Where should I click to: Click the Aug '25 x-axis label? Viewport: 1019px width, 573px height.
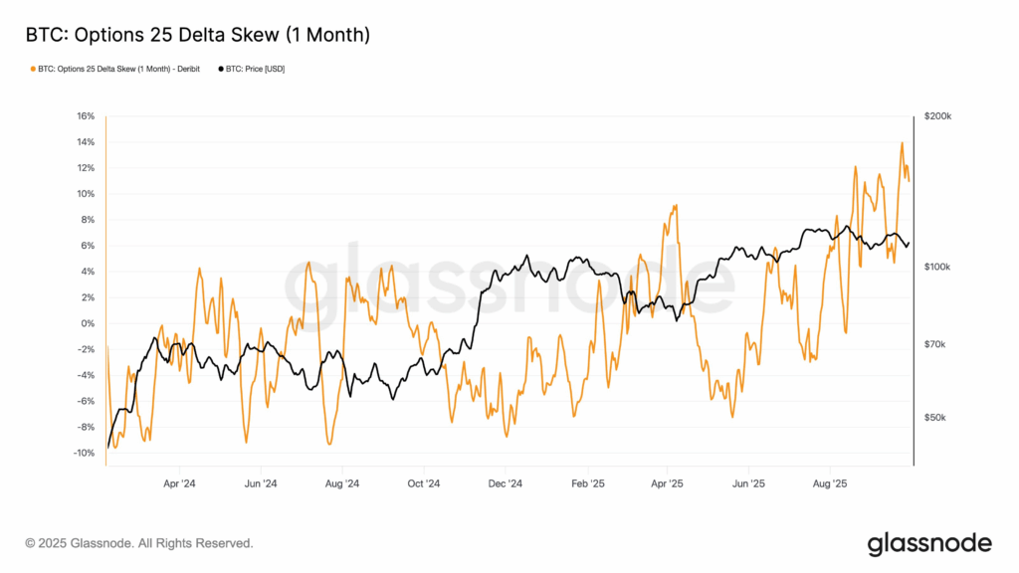pyautogui.click(x=832, y=483)
